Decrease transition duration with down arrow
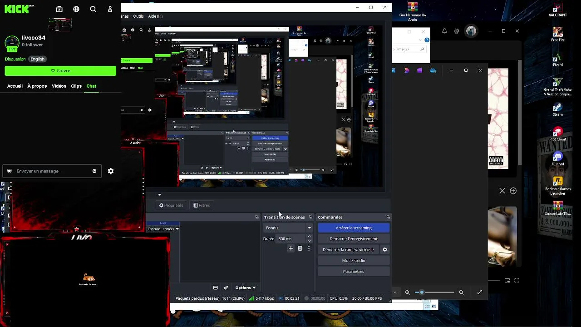 [309, 241]
